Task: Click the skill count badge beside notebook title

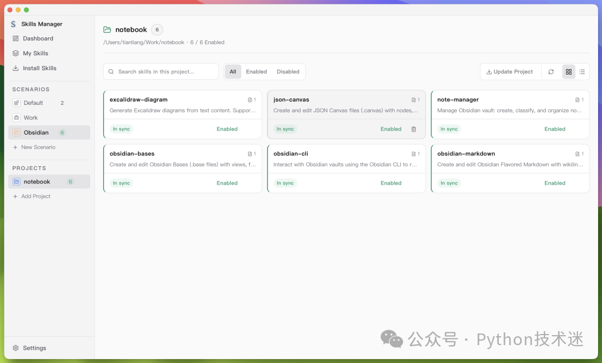Action: [157, 30]
